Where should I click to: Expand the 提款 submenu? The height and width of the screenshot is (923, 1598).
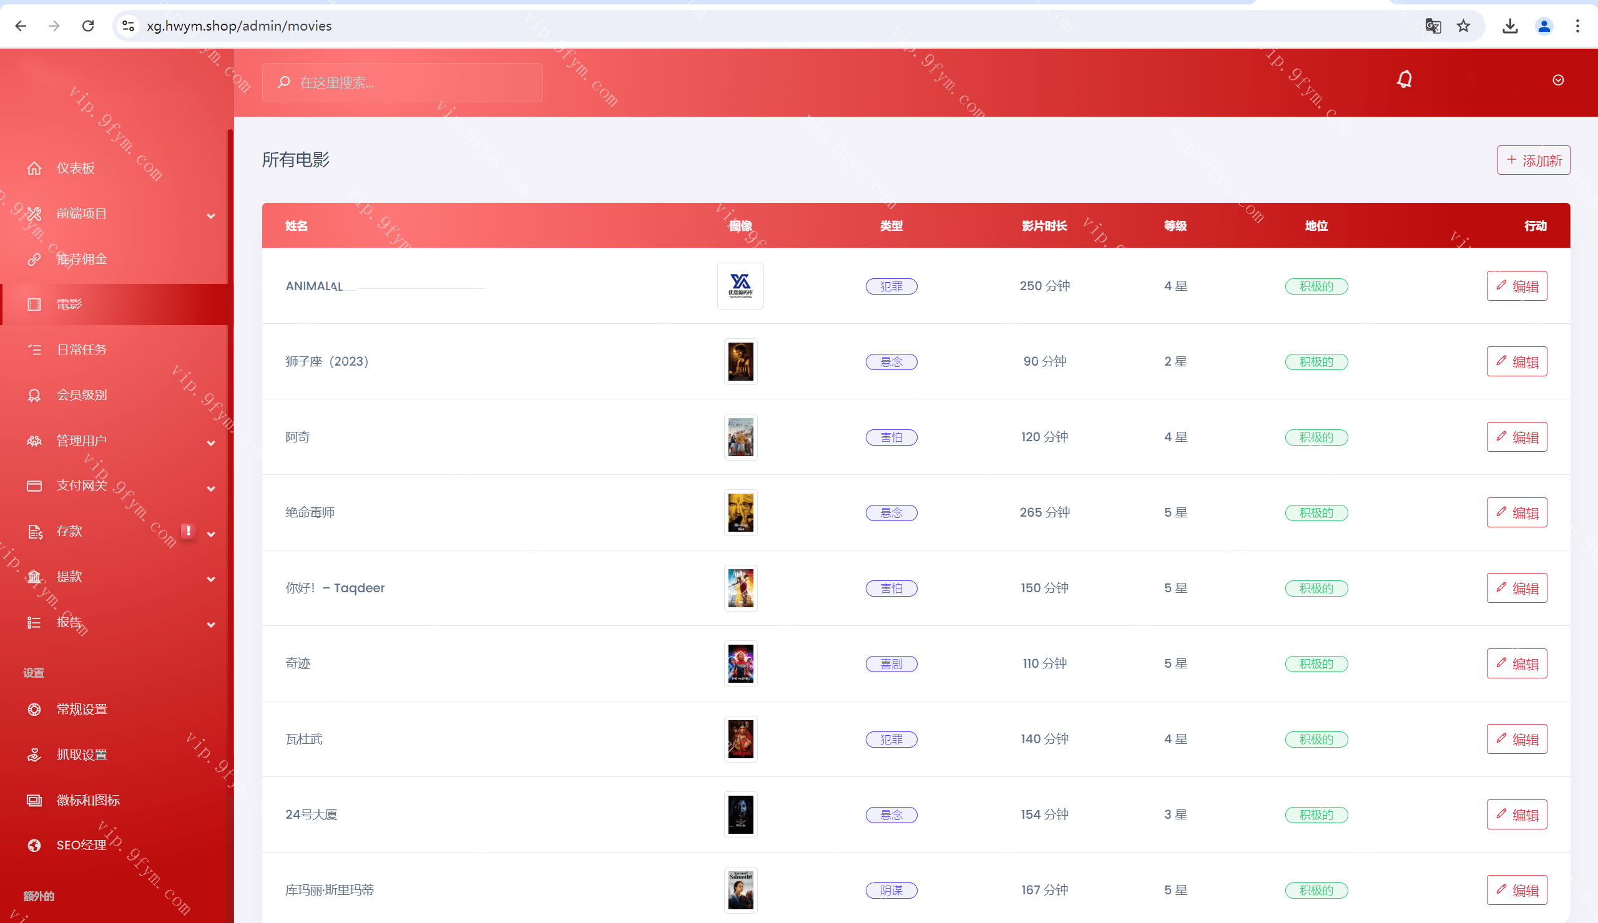211,579
